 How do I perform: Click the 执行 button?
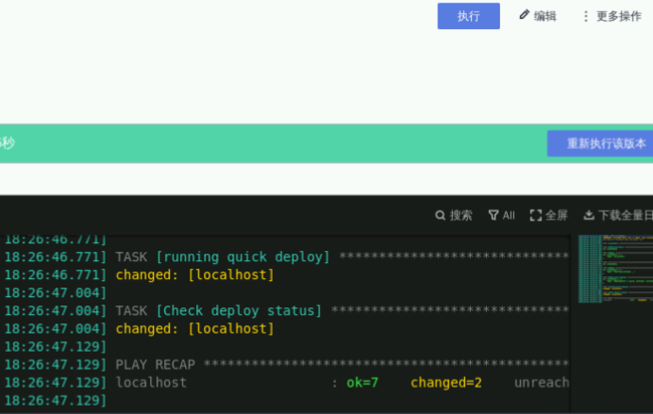coord(468,16)
